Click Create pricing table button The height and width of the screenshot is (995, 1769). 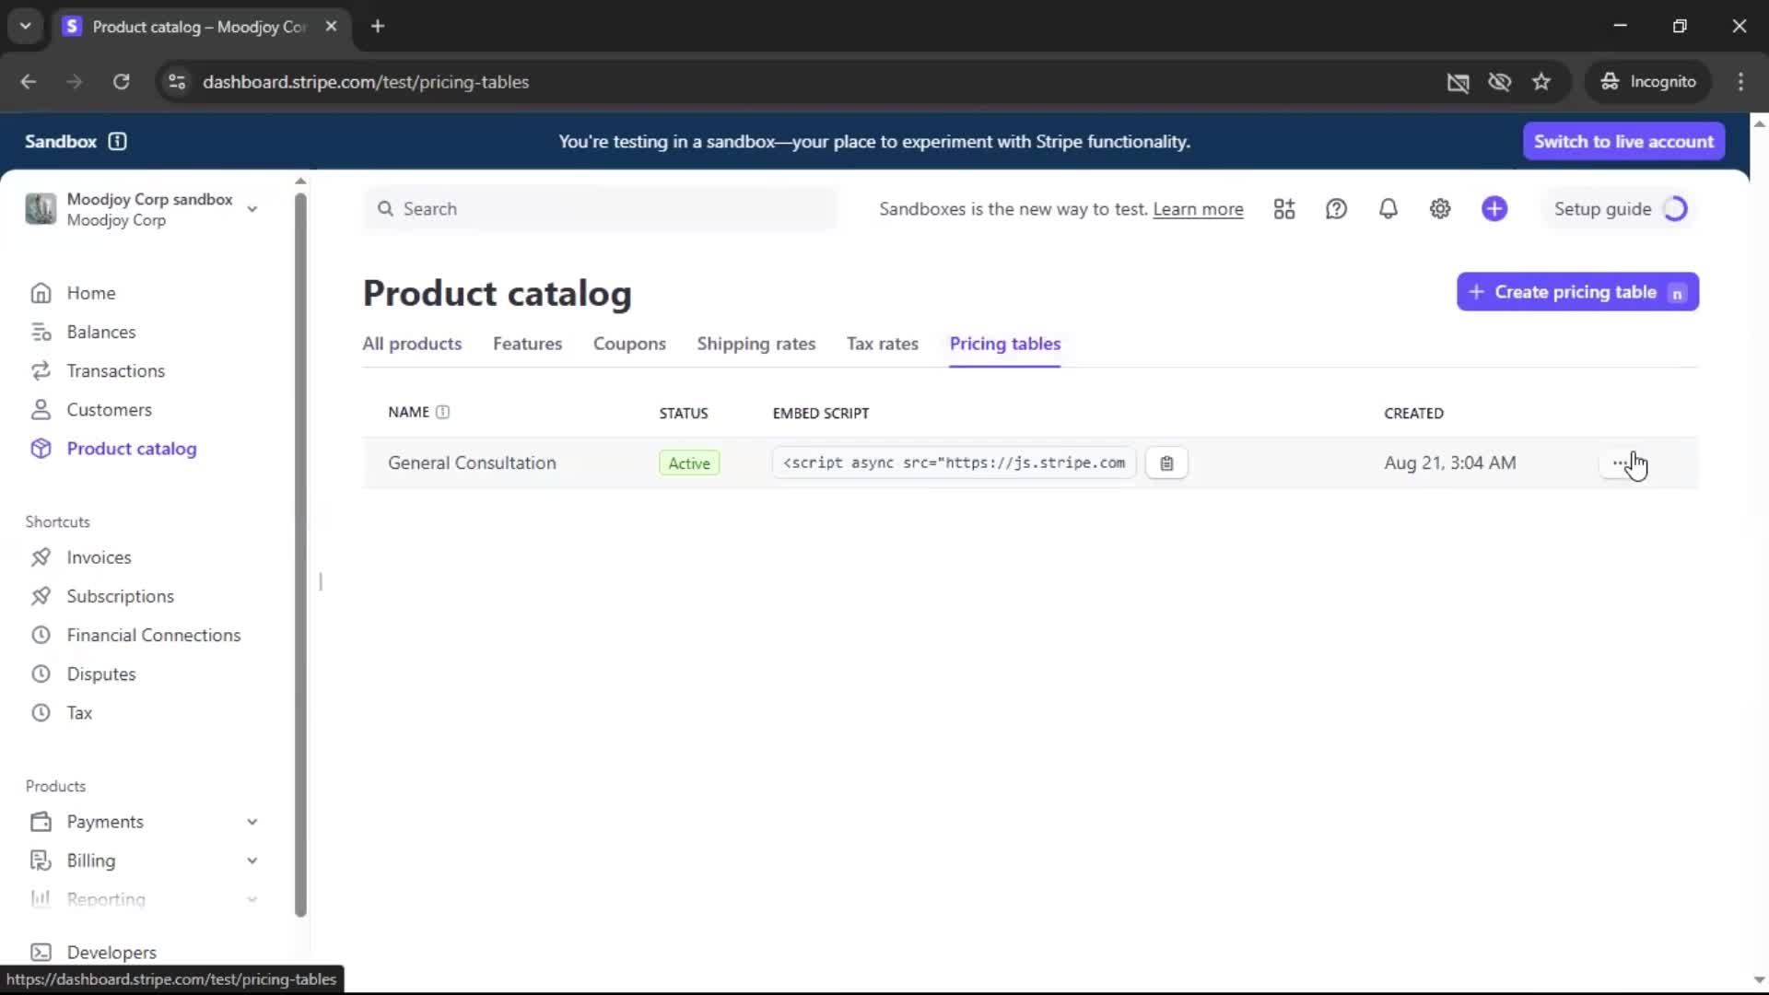click(x=1576, y=292)
